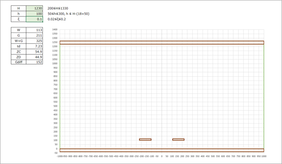This screenshot has height=164, width=282.
Task: Select the Gdiff value cell 152
Action: pyautogui.click(x=34, y=62)
